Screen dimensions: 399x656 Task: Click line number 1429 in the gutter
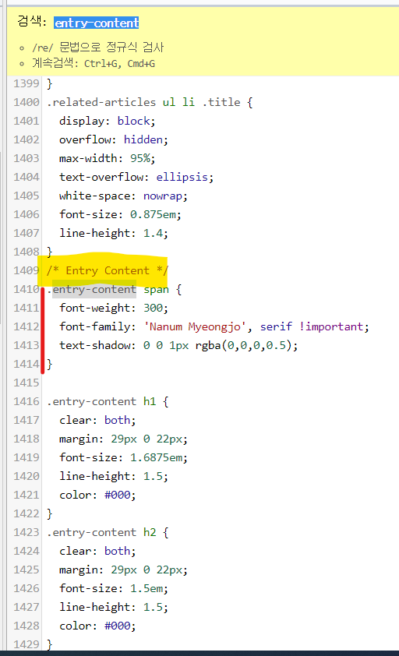pyautogui.click(x=26, y=644)
